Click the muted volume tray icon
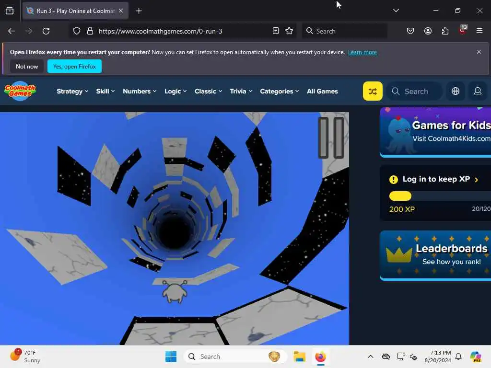The height and width of the screenshot is (368, 491). click(413, 357)
